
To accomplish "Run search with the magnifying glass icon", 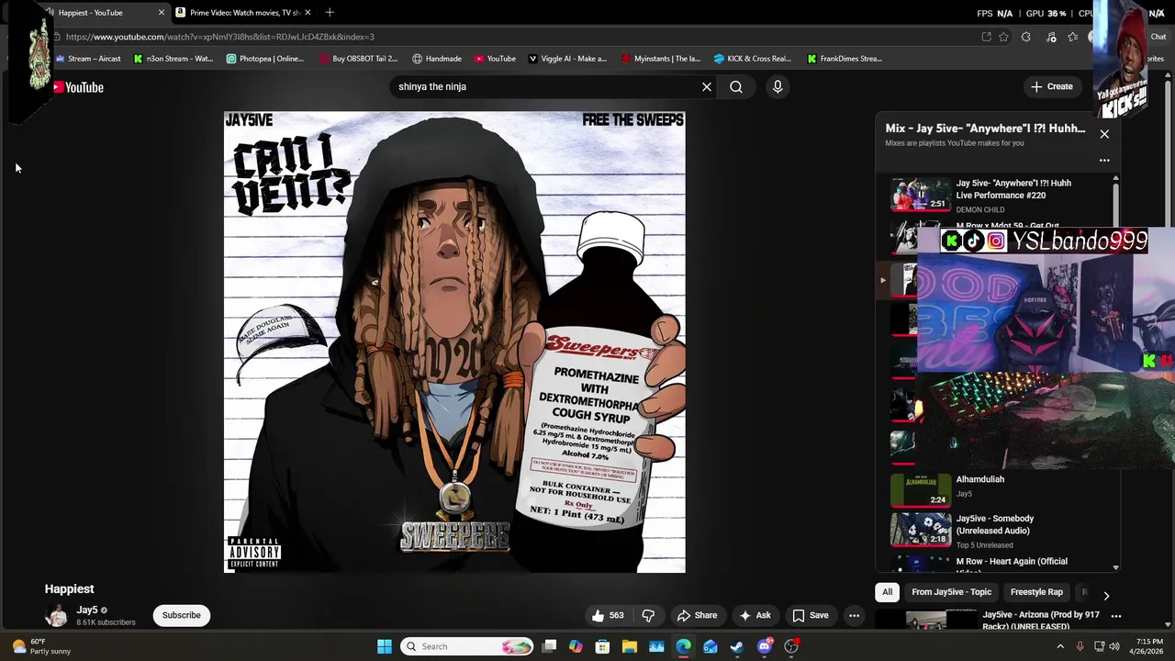I will coord(736,86).
